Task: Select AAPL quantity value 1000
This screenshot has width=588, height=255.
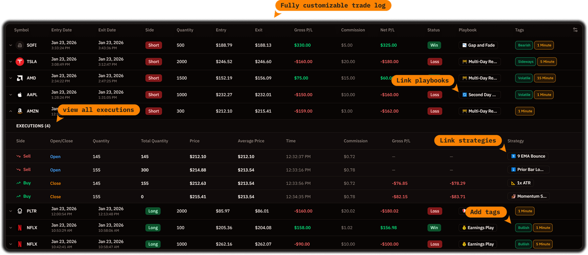Action: coord(182,95)
